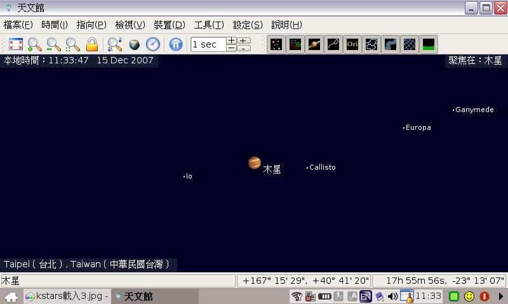Toggle Milky Way display

pos(391,44)
